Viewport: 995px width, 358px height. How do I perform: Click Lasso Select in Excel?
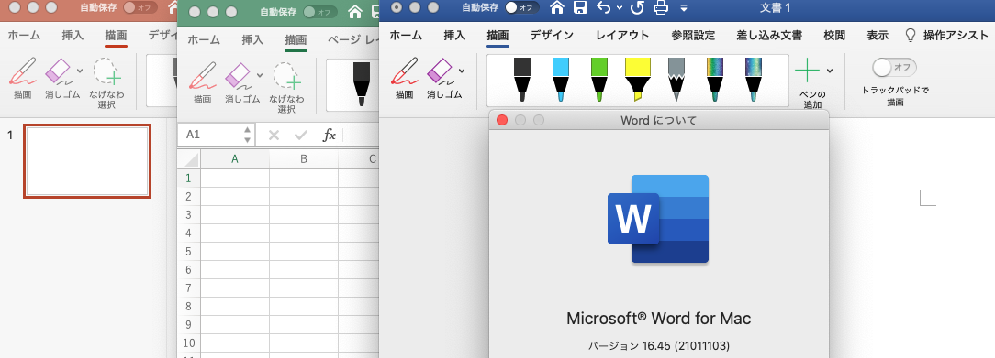[286, 87]
